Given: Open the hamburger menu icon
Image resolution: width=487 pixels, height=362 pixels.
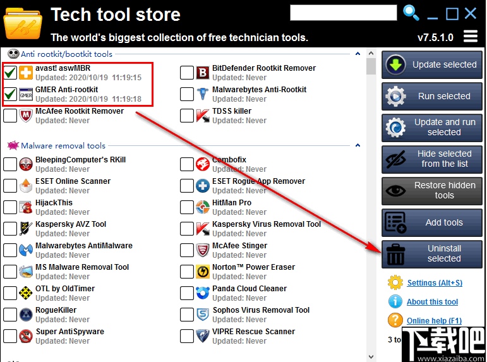Looking at the screenshot, I should pos(470,37).
